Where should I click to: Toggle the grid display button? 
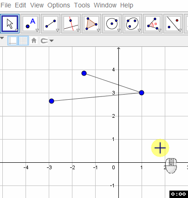pyautogui.click(x=23, y=41)
